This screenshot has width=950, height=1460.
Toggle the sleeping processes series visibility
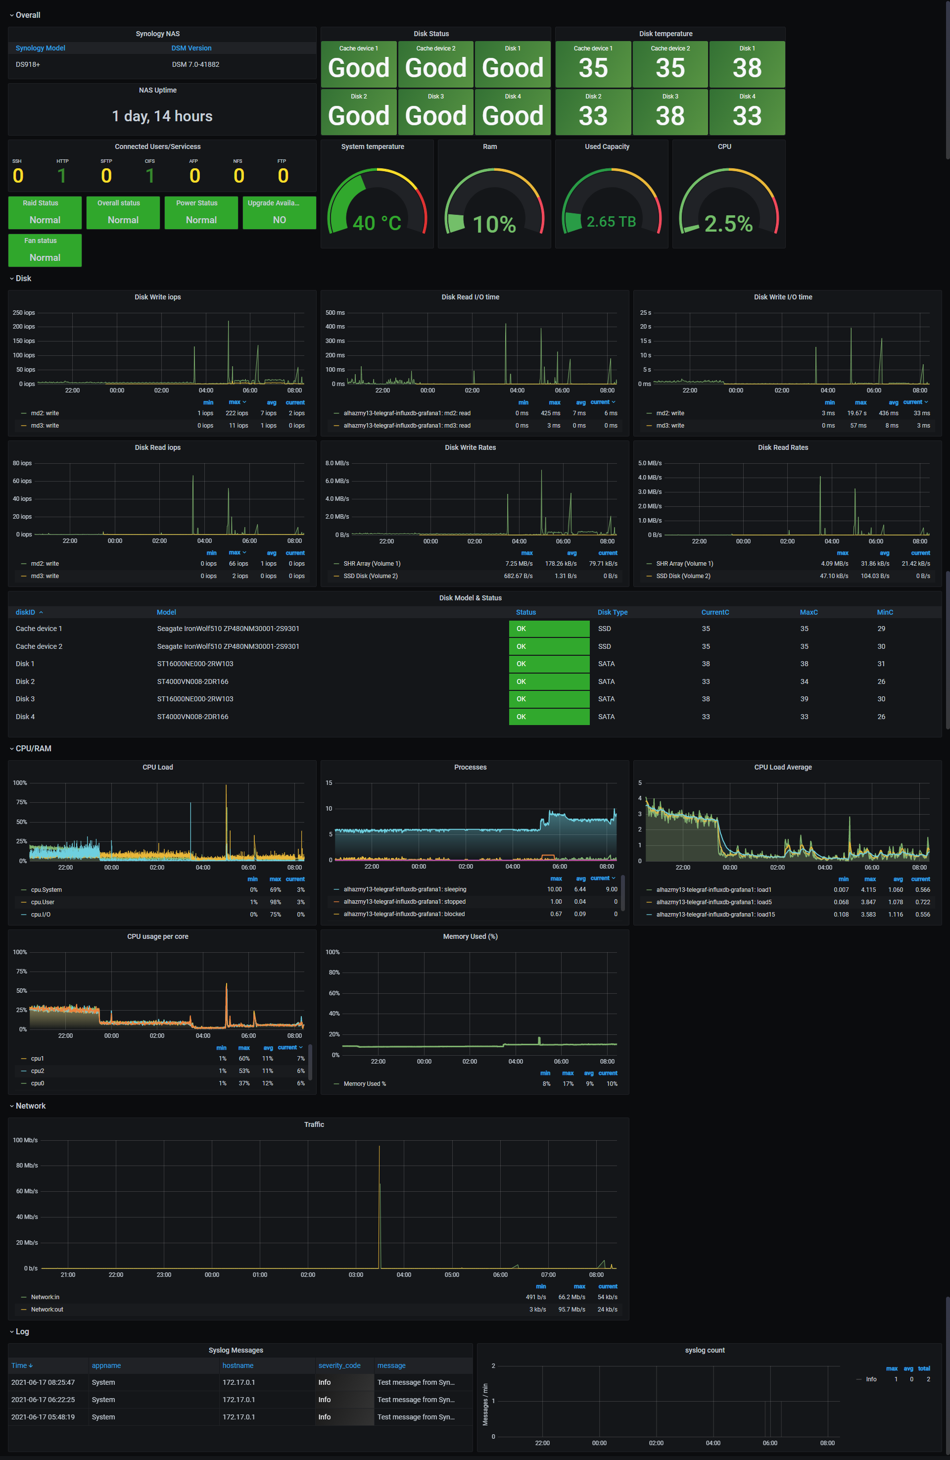click(404, 889)
